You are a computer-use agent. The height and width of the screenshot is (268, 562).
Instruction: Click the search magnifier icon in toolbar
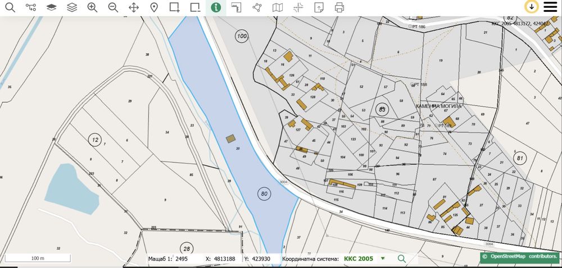coord(10,7)
